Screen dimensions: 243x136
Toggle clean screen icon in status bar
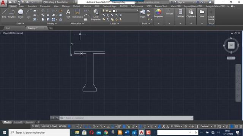237,127
